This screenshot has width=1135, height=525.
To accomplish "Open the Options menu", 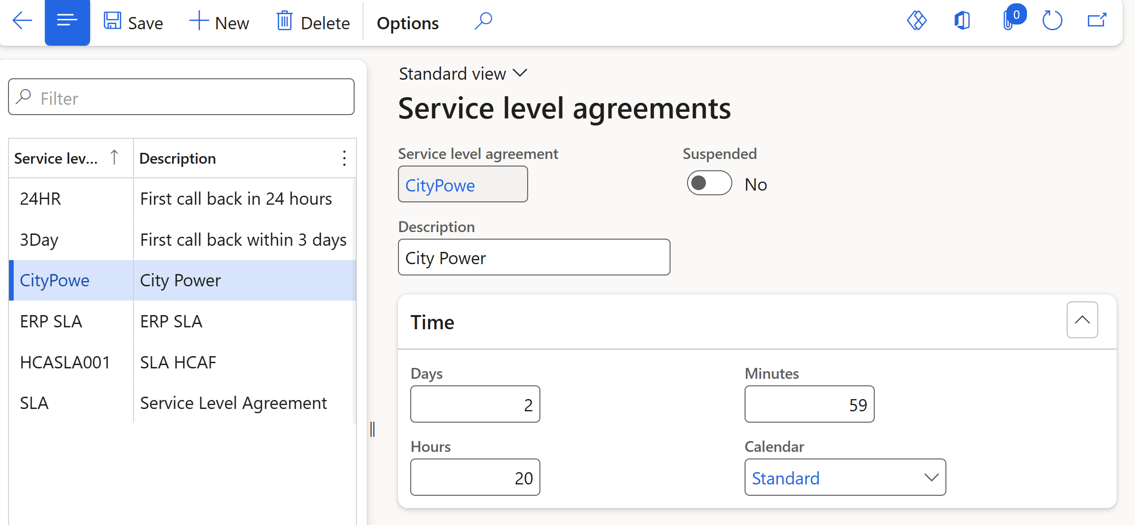I will pos(407,23).
